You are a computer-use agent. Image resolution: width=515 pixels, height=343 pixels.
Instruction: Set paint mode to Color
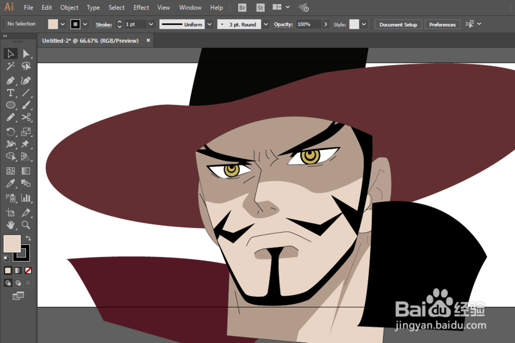pyautogui.click(x=8, y=270)
